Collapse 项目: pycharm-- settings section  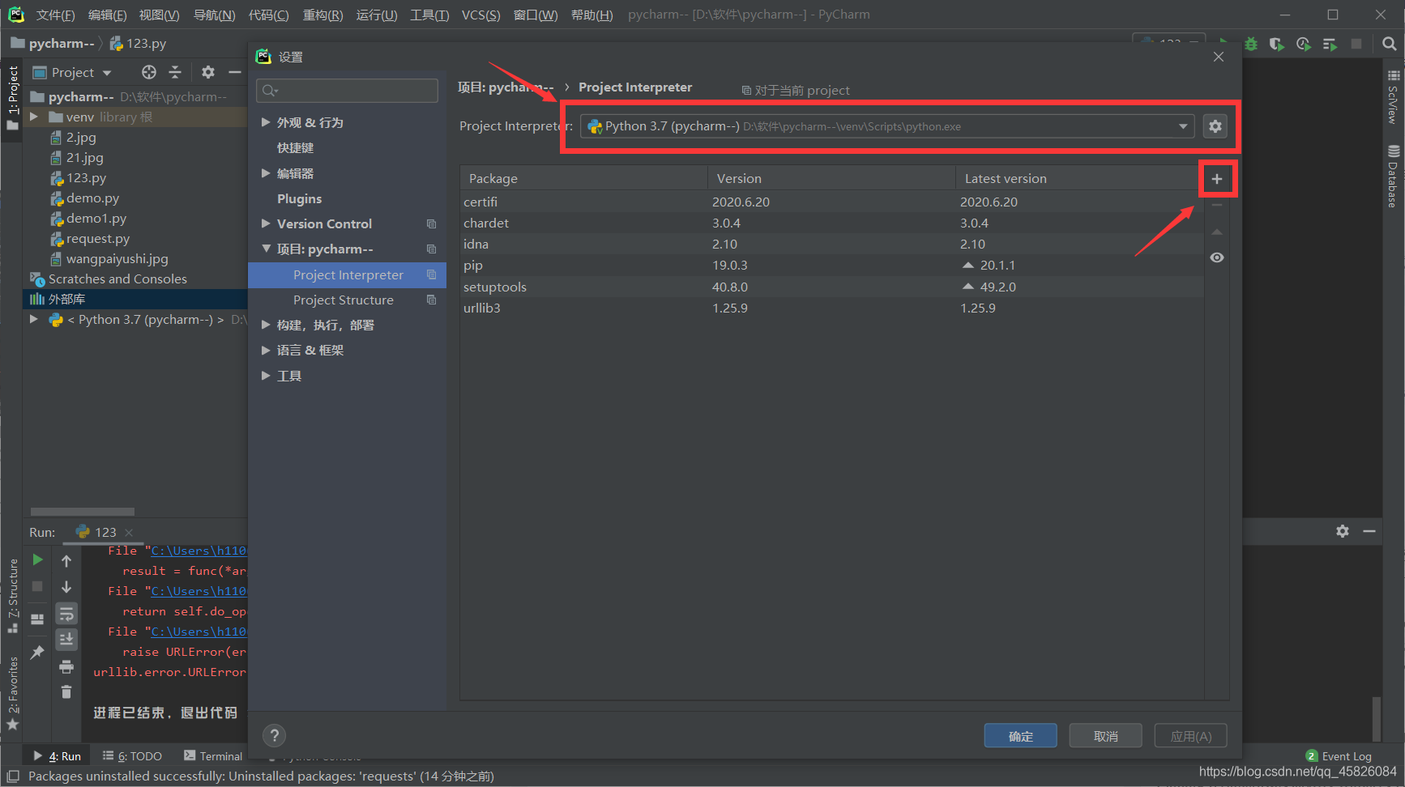click(x=266, y=249)
